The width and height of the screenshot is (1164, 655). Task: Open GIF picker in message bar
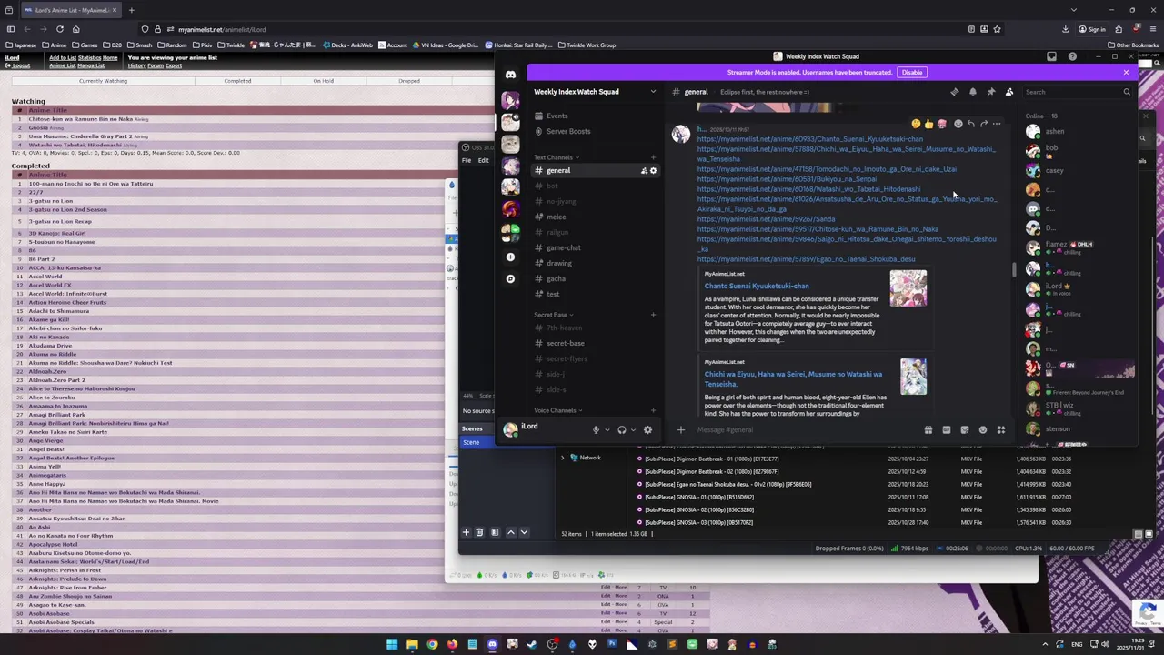tap(946, 430)
